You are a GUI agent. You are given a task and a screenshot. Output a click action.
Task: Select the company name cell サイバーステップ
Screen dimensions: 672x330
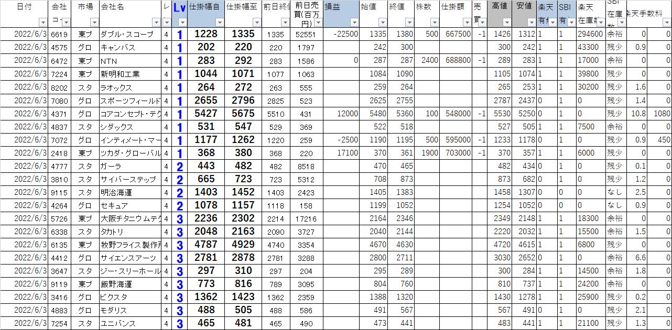(x=130, y=179)
